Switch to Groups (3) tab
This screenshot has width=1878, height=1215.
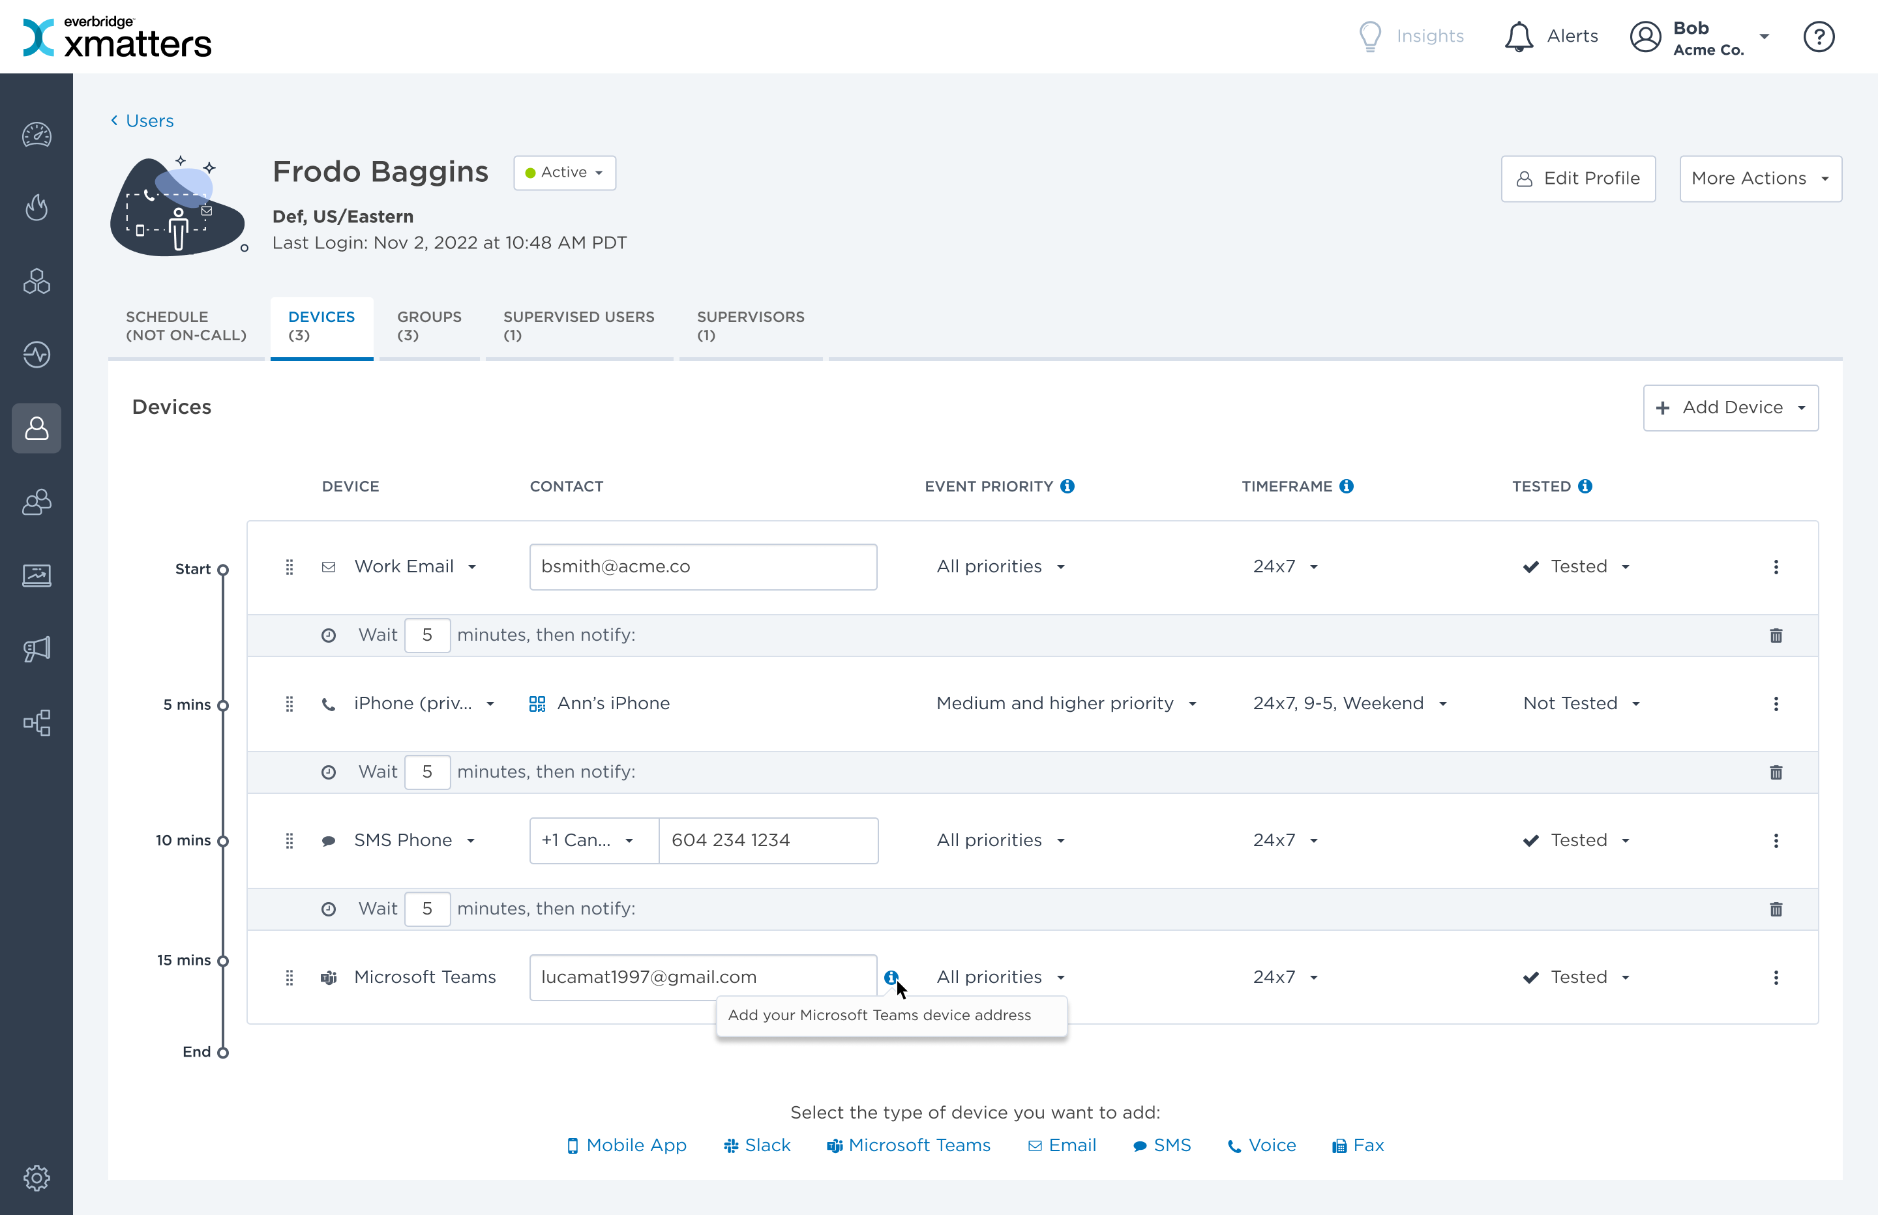(x=429, y=326)
